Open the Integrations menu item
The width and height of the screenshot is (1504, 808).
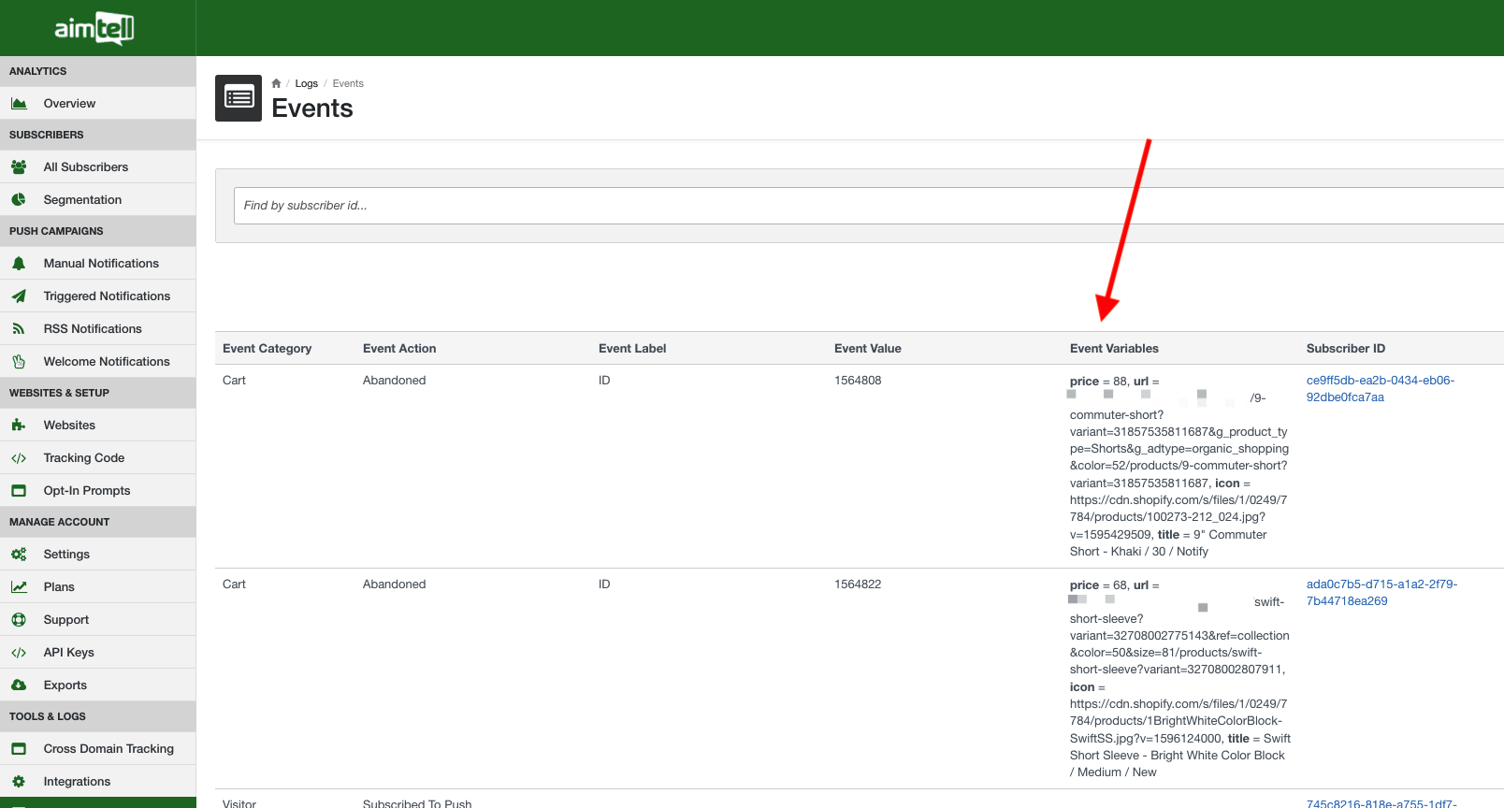coord(77,782)
